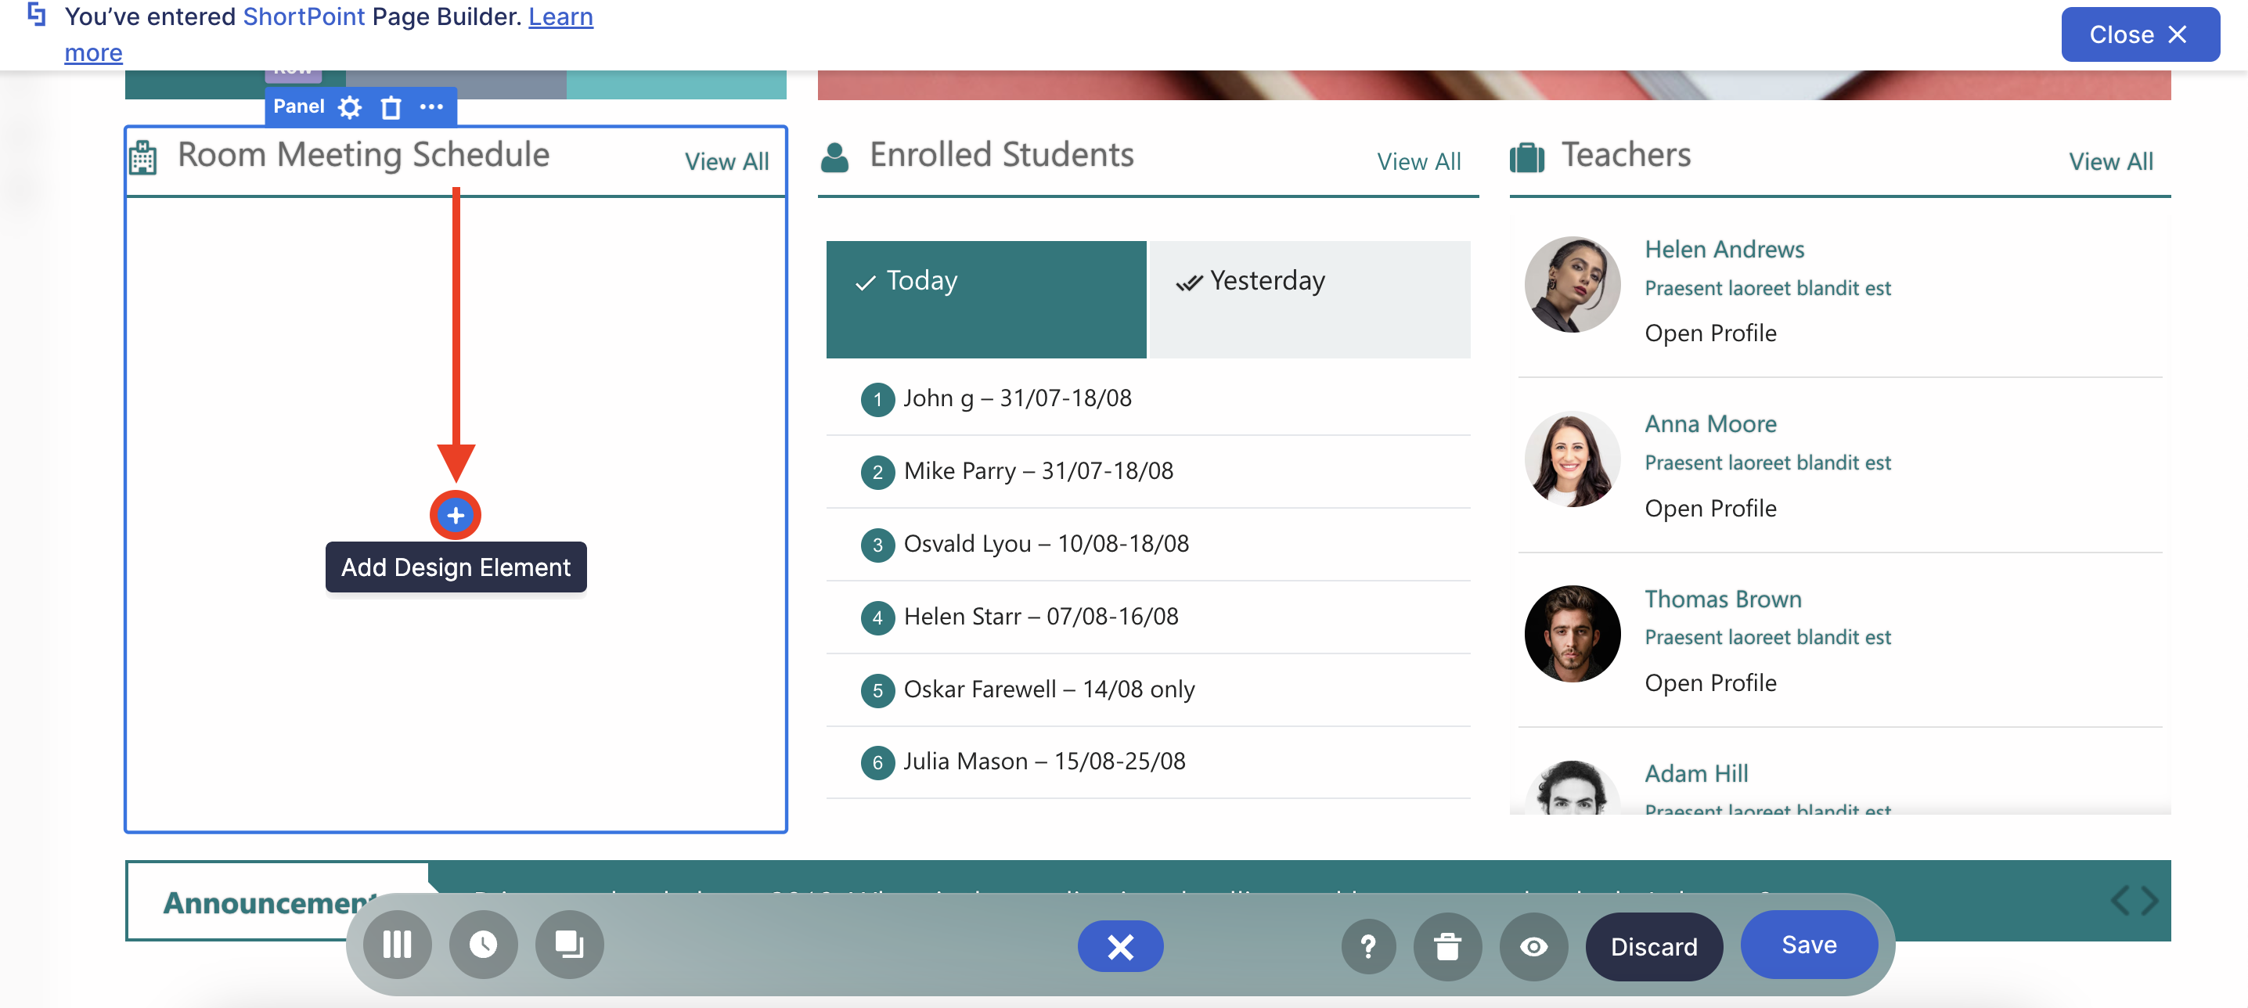2248x1008 pixels.
Task: Open the page grid columns icon in toolbar
Action: tap(397, 945)
